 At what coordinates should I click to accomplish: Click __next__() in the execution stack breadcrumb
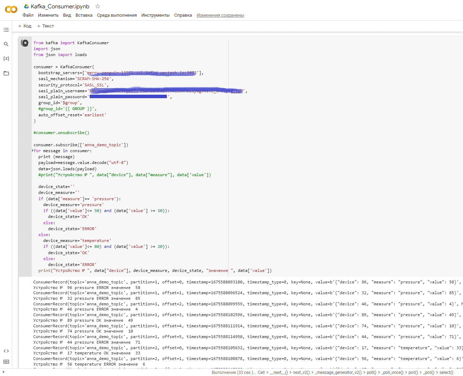[x=279, y=373]
